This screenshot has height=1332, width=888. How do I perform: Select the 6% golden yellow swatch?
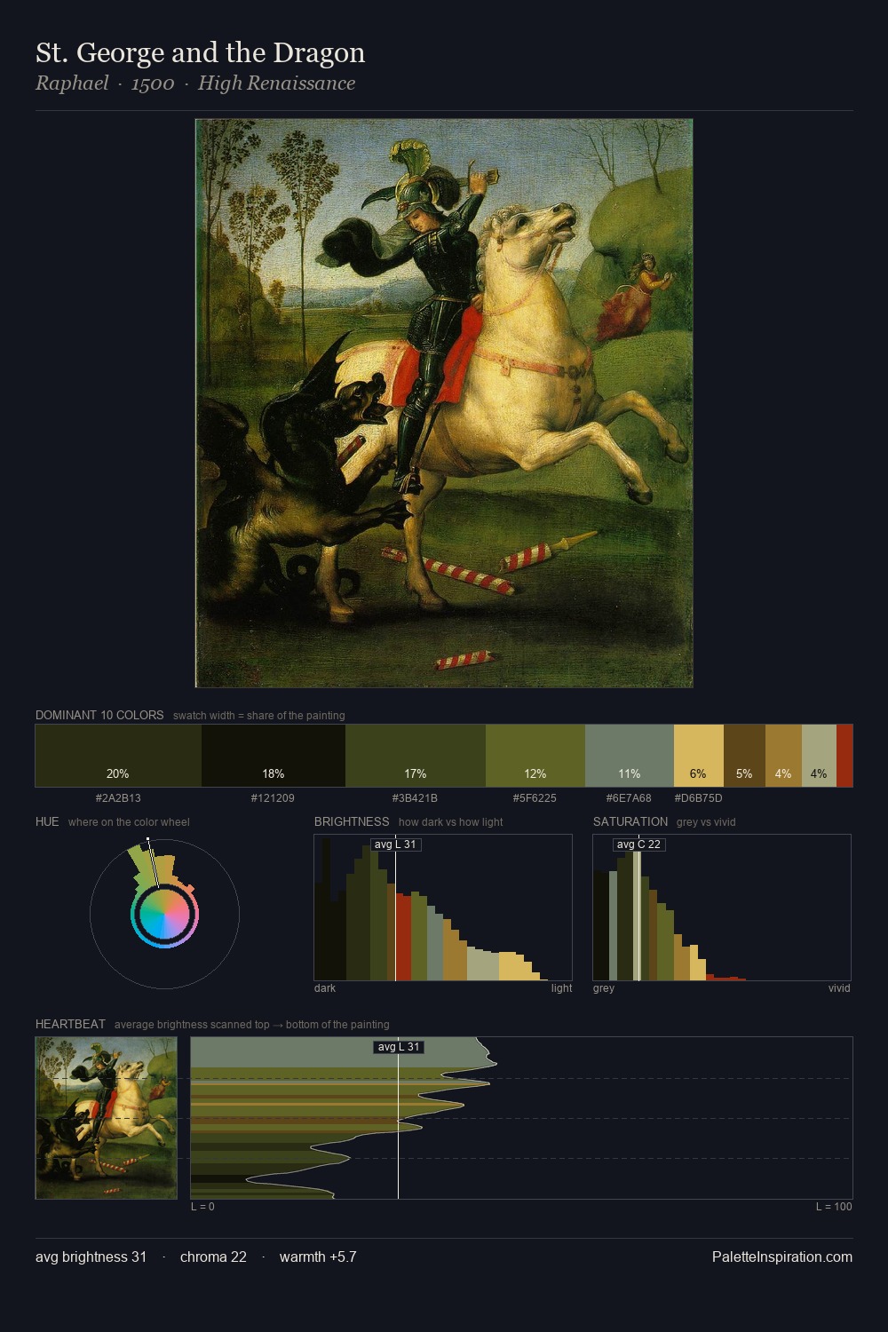click(699, 756)
